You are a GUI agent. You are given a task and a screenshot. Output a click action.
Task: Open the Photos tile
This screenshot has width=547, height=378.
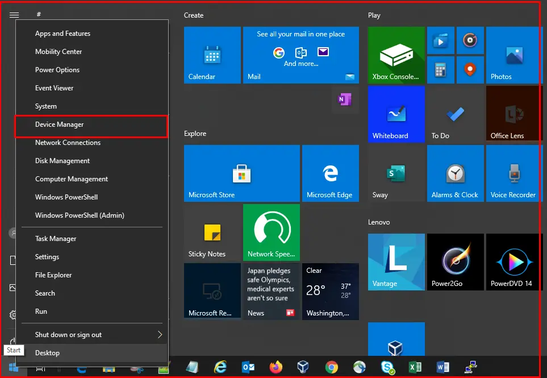[514, 55]
